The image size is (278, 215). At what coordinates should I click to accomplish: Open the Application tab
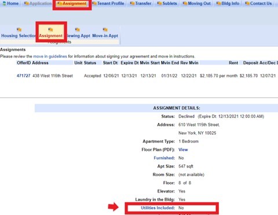[x=38, y=3]
